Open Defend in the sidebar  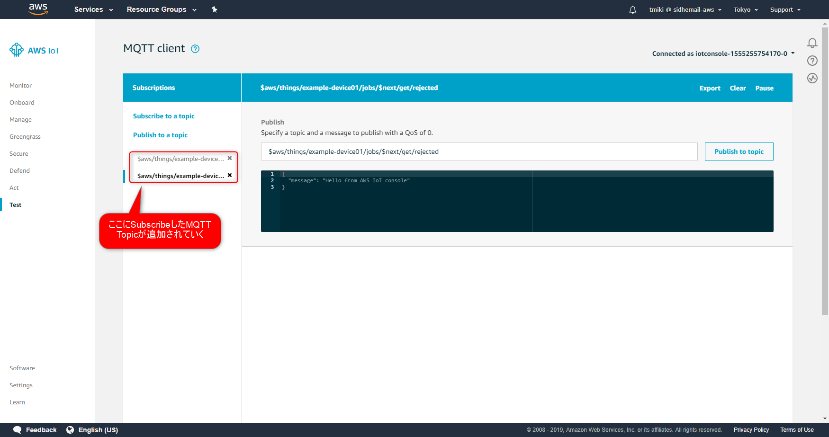[x=19, y=171]
